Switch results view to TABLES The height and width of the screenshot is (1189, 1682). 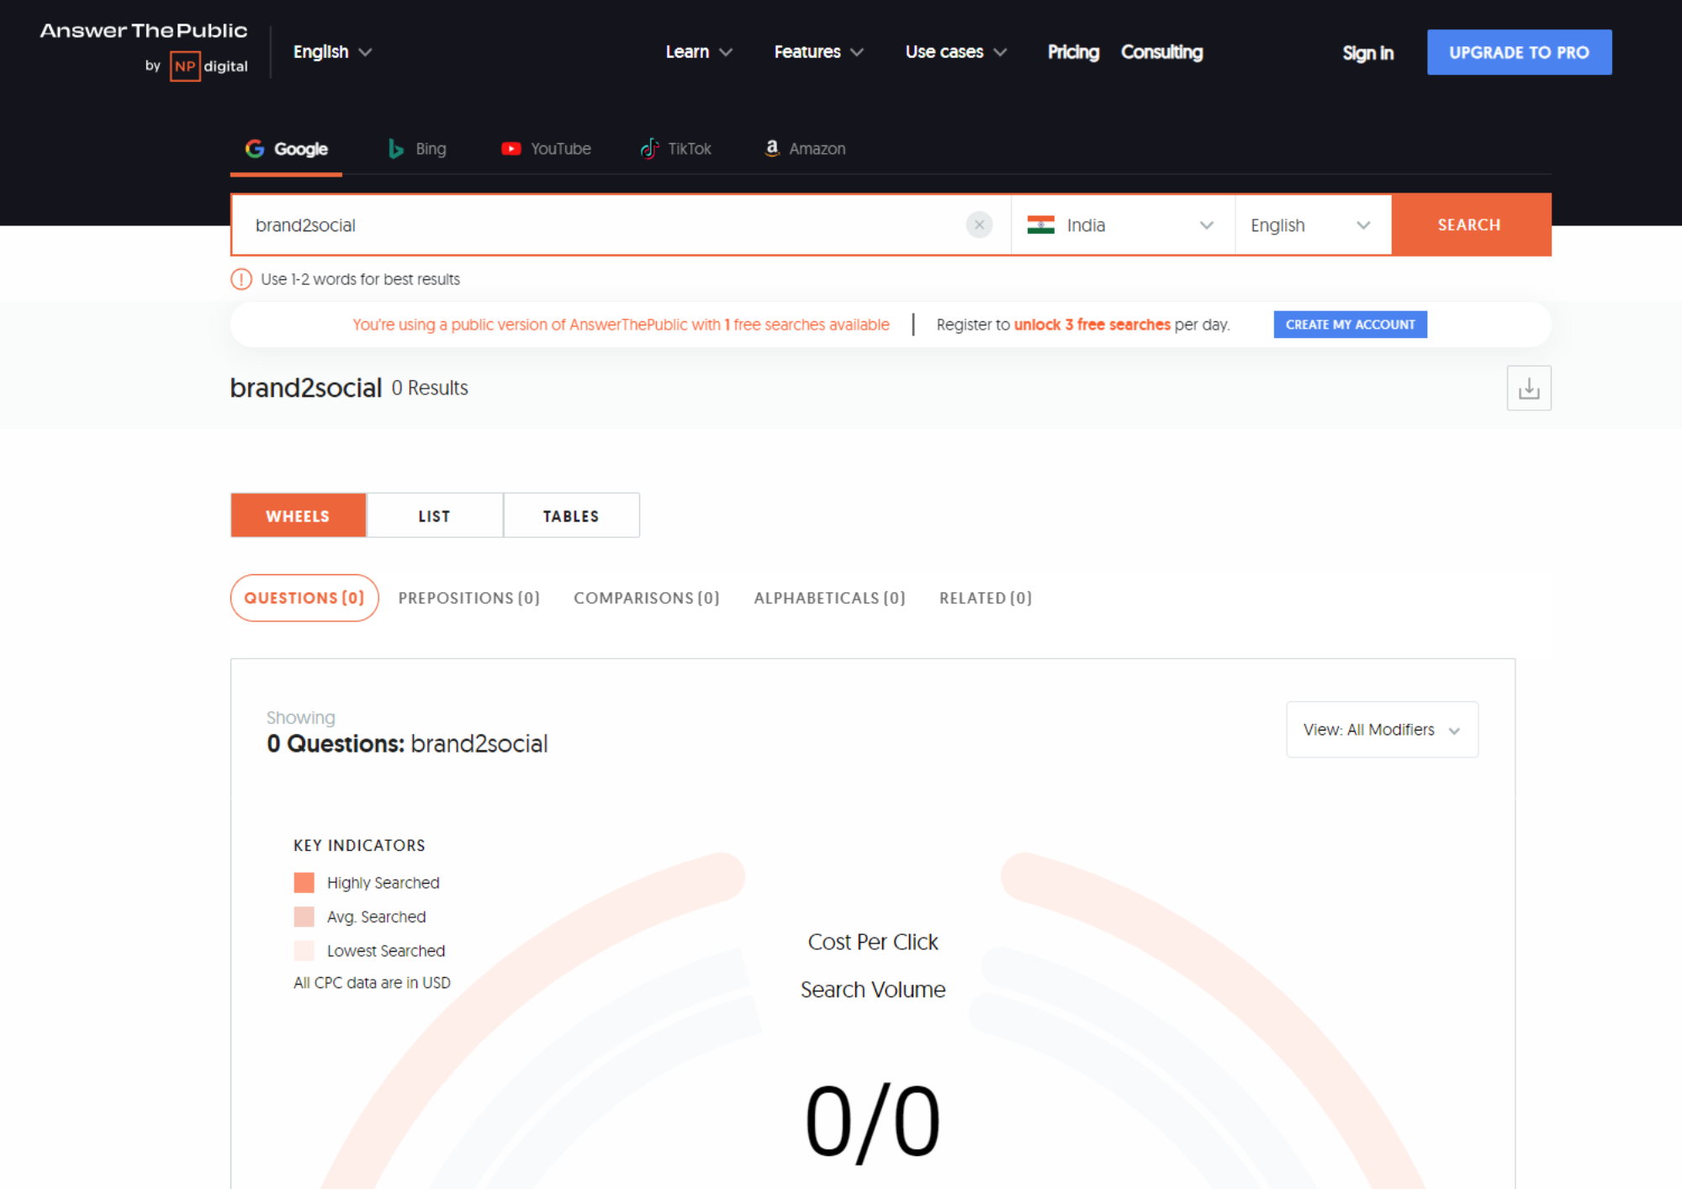point(571,516)
